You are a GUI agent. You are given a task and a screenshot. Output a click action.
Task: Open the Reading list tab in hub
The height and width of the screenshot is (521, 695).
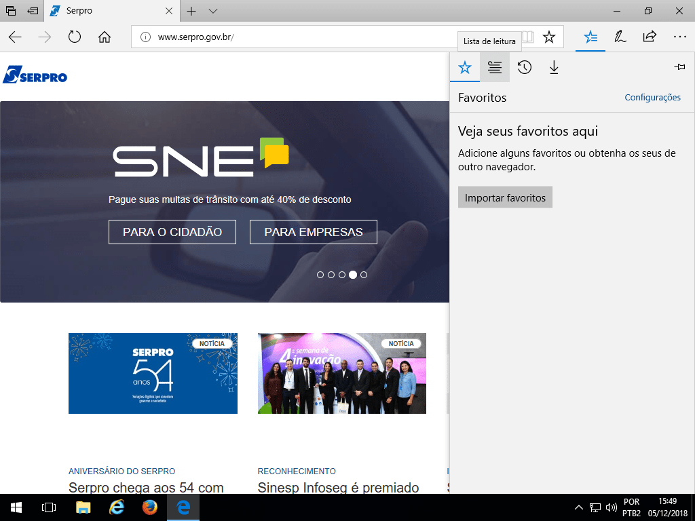pyautogui.click(x=495, y=67)
